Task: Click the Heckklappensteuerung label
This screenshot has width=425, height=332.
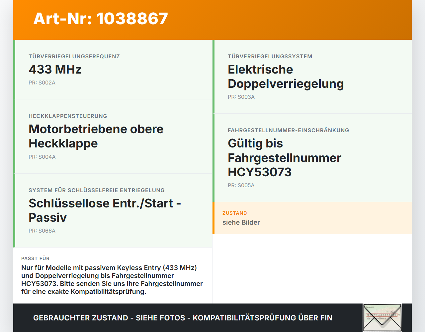Action: click(x=68, y=116)
